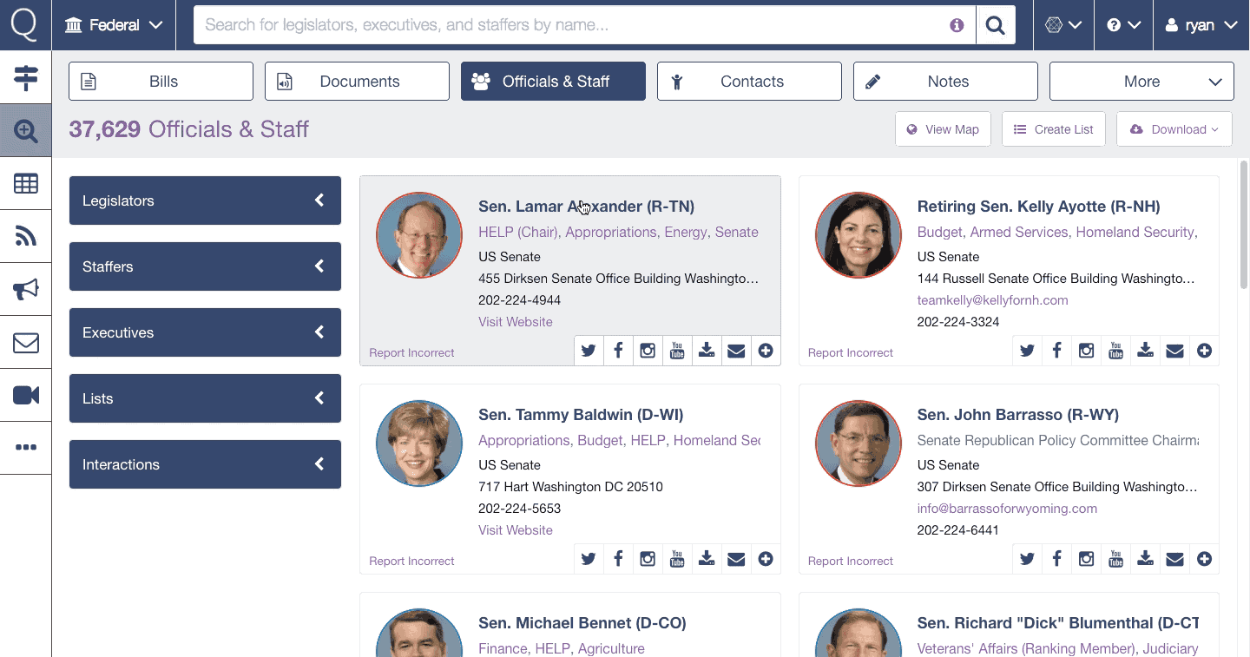Screen dimensions: 1250x657
Task: Click Lamar Alexander's profile photo
Action: [x=419, y=235]
